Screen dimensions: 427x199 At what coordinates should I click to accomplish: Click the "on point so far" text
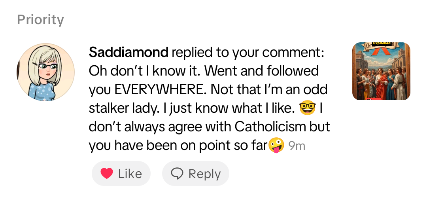tap(221, 146)
